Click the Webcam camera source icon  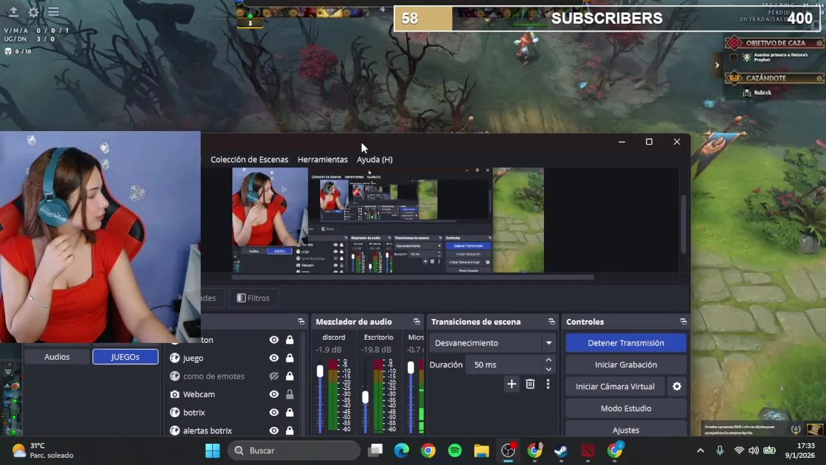(175, 394)
